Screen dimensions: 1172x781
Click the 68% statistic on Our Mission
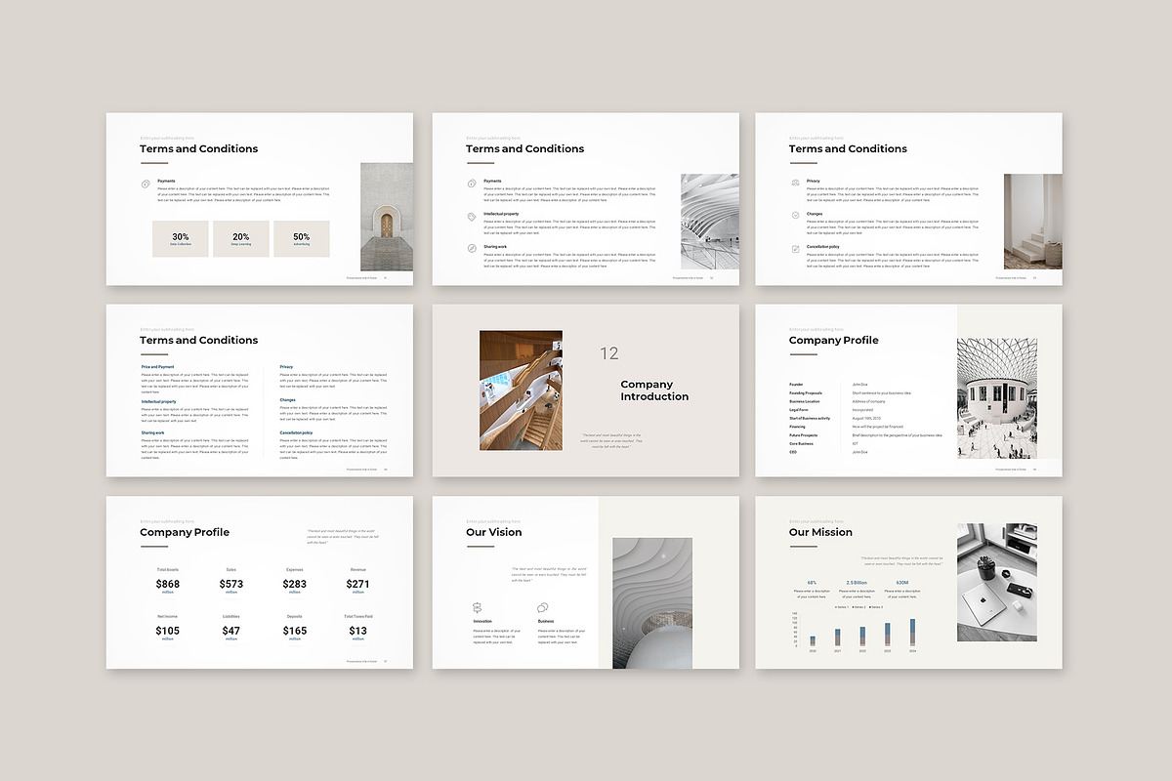click(812, 583)
